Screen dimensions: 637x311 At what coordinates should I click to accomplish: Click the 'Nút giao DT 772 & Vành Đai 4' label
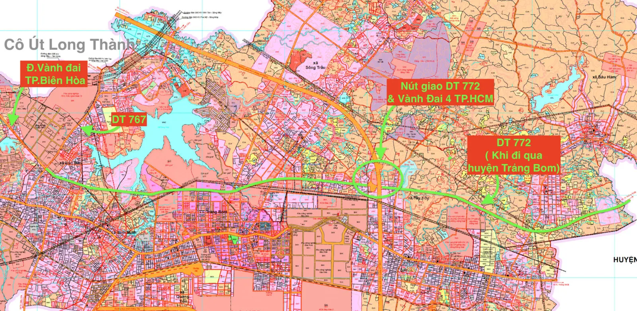[x=440, y=92]
